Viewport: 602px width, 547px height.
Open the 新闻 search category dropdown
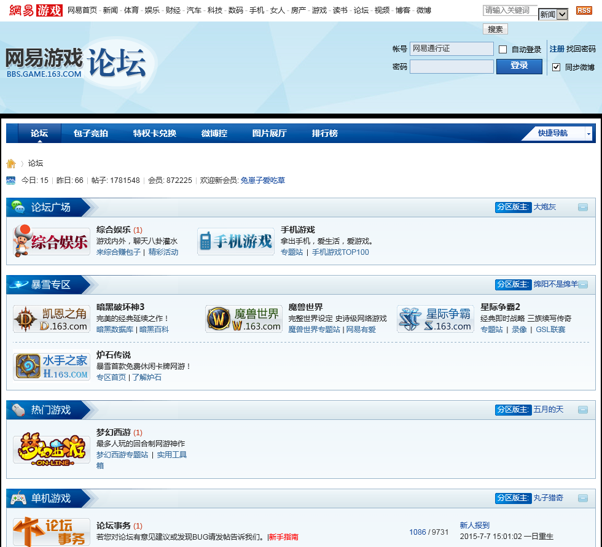coord(553,15)
